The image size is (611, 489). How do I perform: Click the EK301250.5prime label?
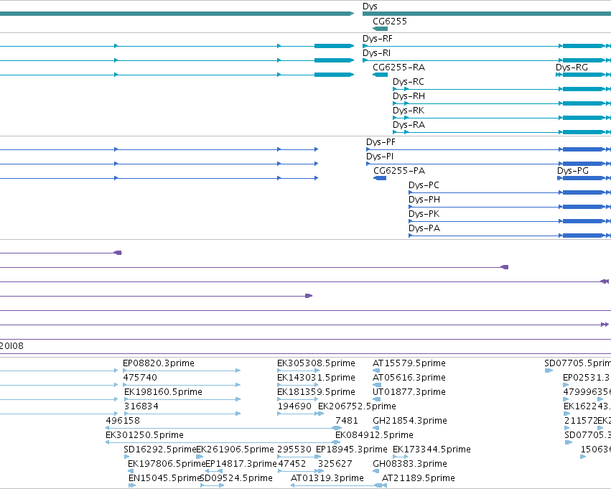click(x=144, y=436)
